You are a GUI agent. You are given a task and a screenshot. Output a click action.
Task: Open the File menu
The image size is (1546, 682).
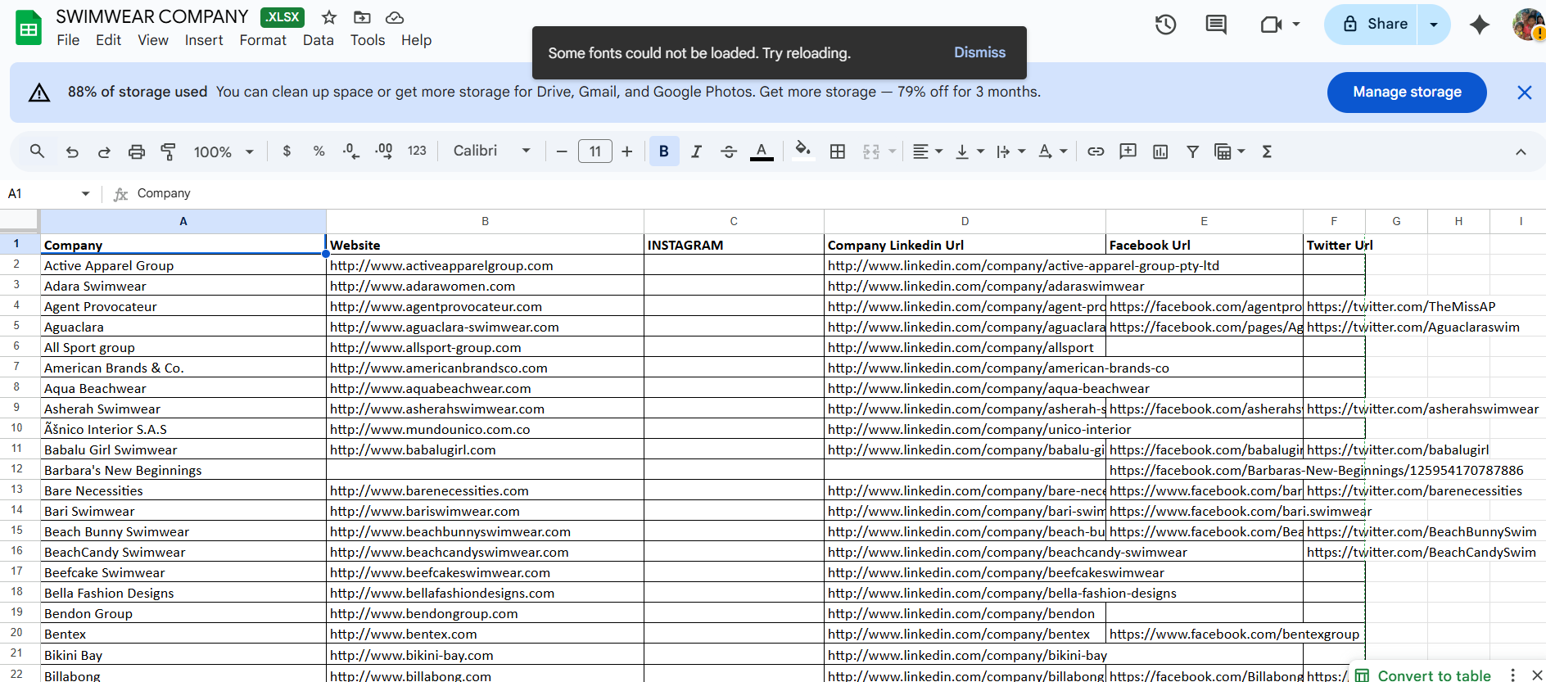[68, 40]
